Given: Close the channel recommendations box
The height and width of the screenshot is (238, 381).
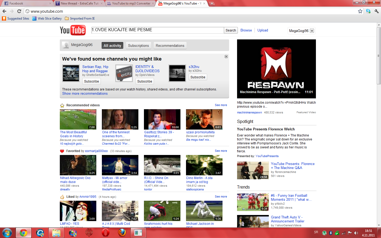Looking at the screenshot, I should point(226,57).
